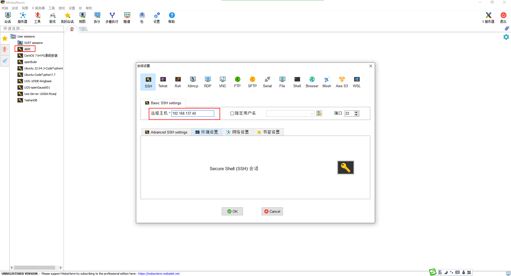Select File session type

pos(282,82)
